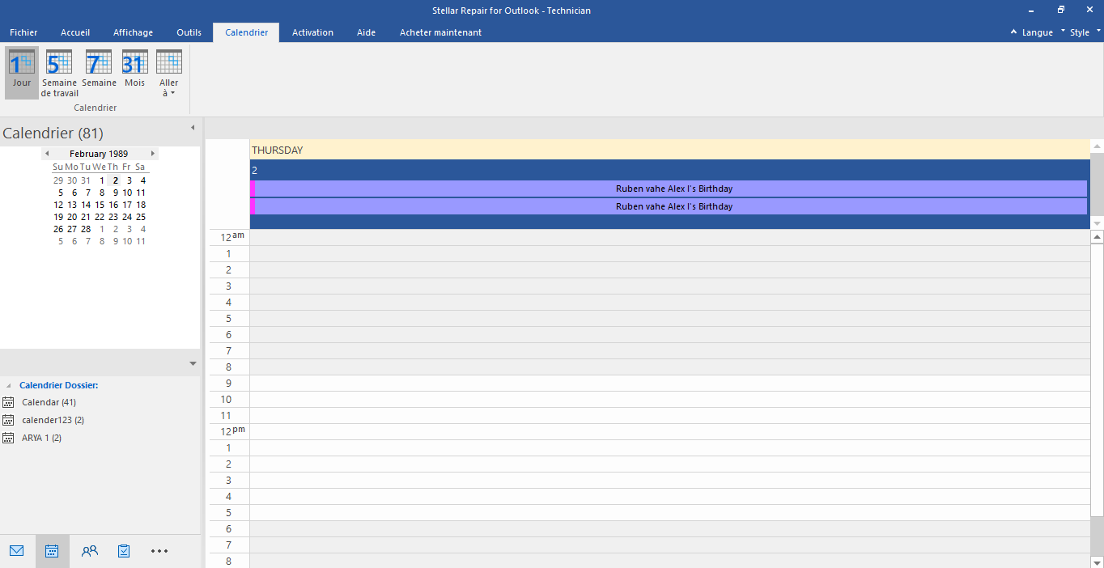The image size is (1104, 568).
Task: Open the Tasks clipboard icon
Action: click(124, 551)
